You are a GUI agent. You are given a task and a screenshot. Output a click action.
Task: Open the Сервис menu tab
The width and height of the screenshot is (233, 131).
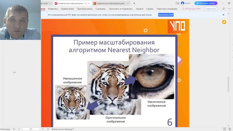pos(150,9)
